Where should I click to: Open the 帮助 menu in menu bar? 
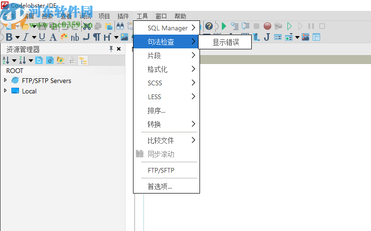pyautogui.click(x=180, y=16)
